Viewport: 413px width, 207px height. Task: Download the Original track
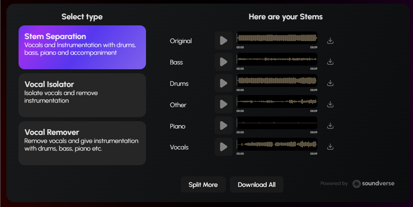point(330,41)
